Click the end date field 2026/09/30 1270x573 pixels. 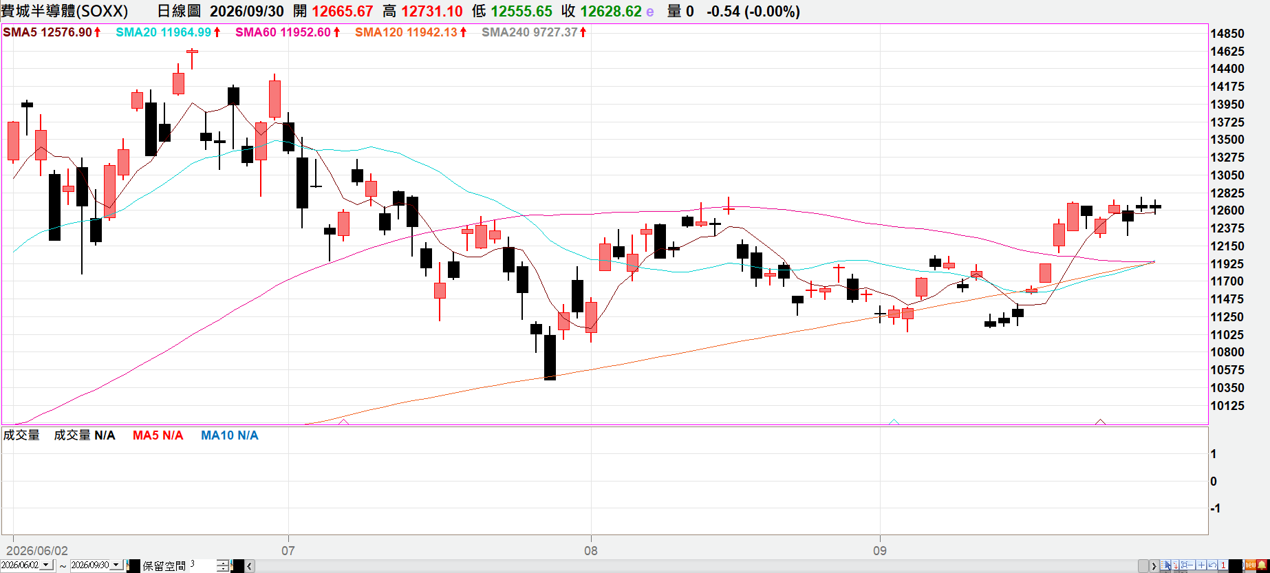click(x=90, y=565)
